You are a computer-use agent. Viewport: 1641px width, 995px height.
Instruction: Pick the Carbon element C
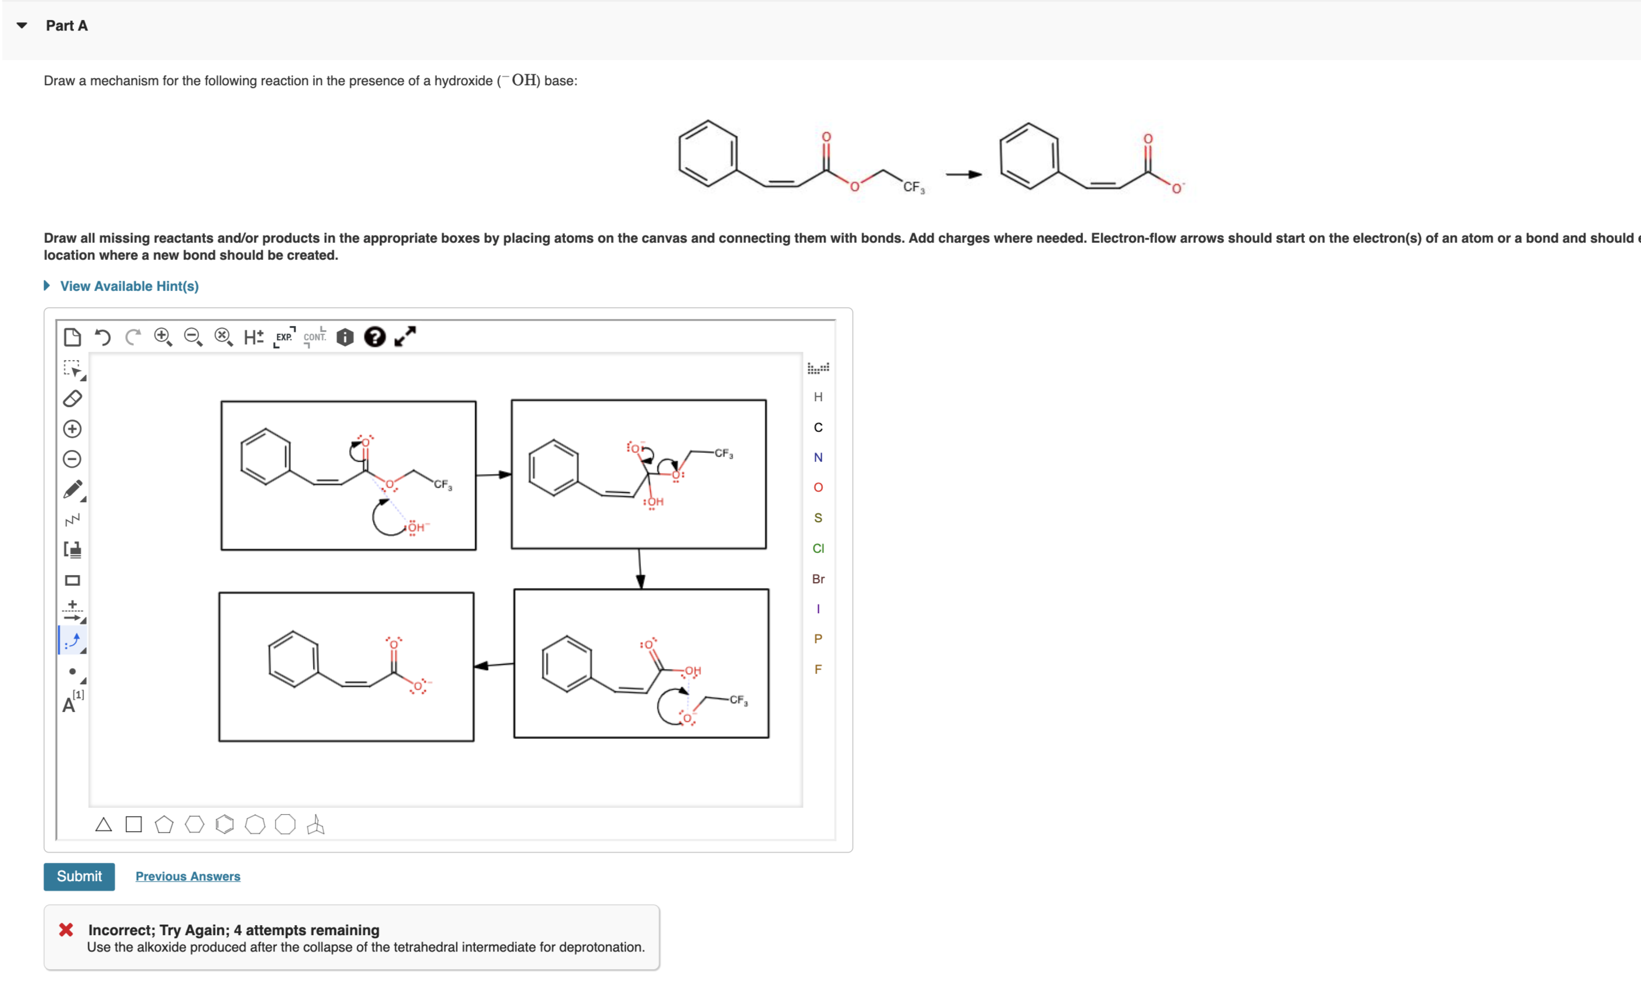(x=818, y=428)
